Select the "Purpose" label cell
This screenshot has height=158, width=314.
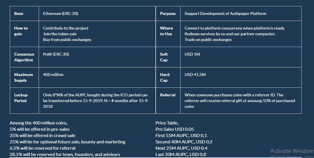pos(168,13)
